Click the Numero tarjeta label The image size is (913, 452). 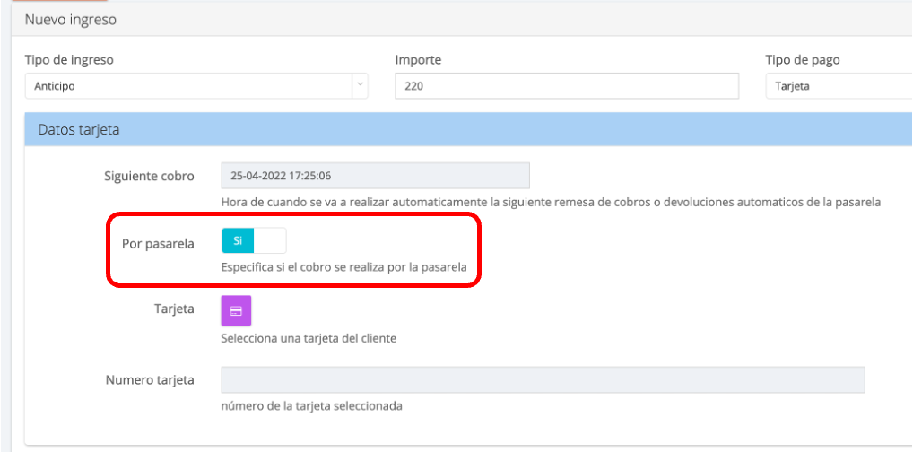150,380
